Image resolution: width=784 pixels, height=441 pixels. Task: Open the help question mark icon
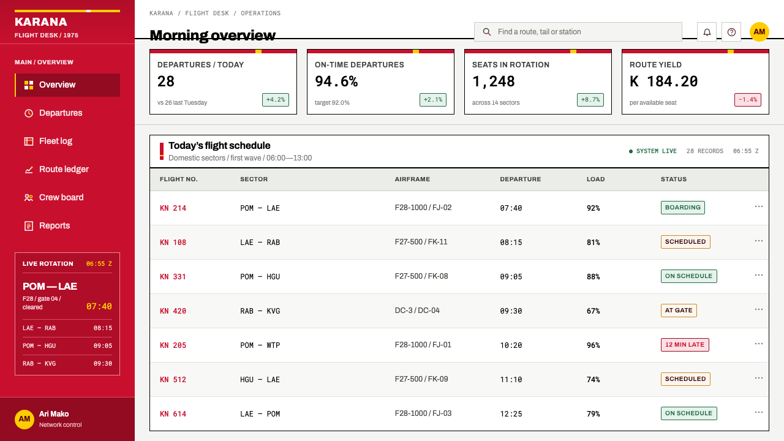click(731, 32)
